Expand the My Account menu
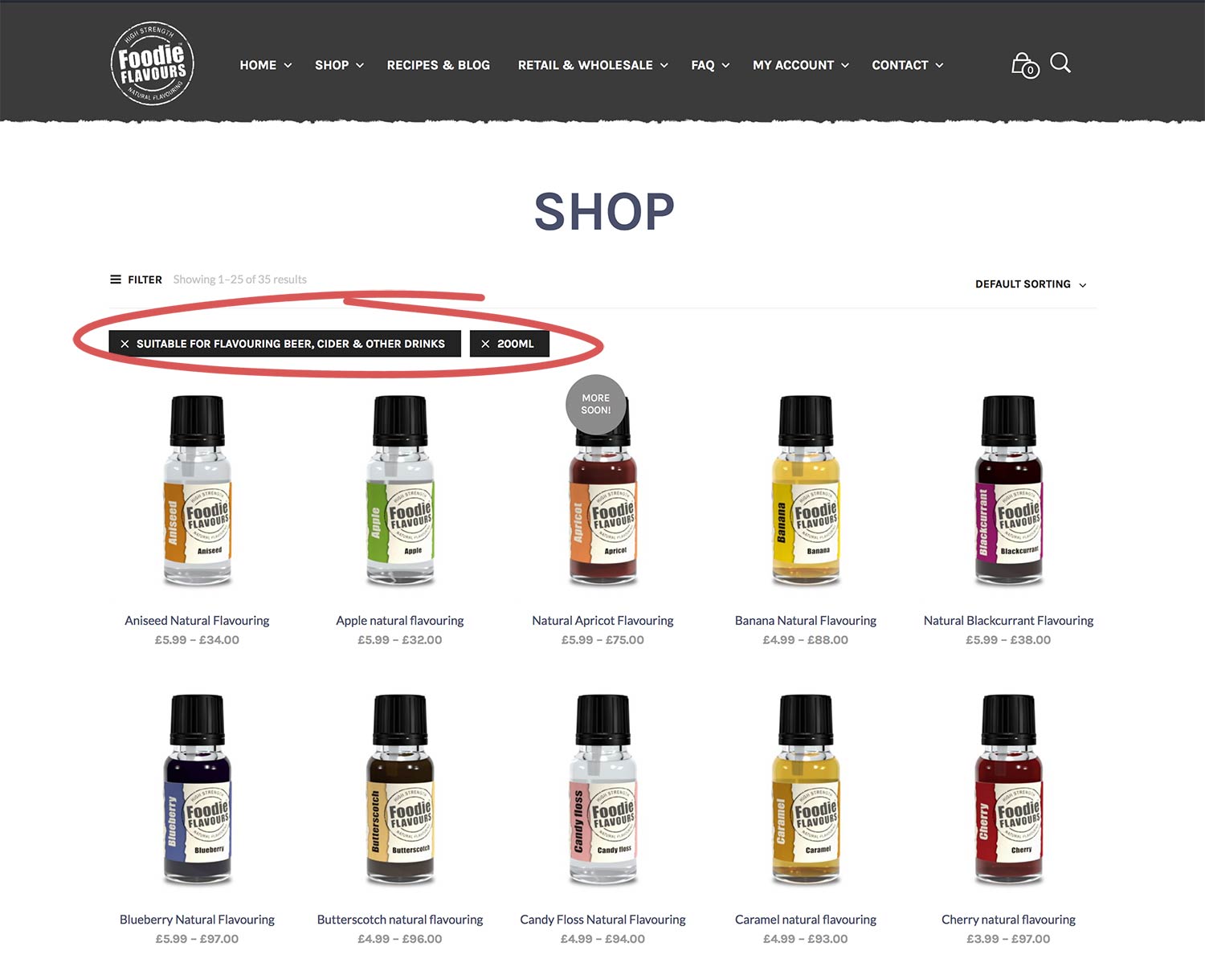 point(801,65)
